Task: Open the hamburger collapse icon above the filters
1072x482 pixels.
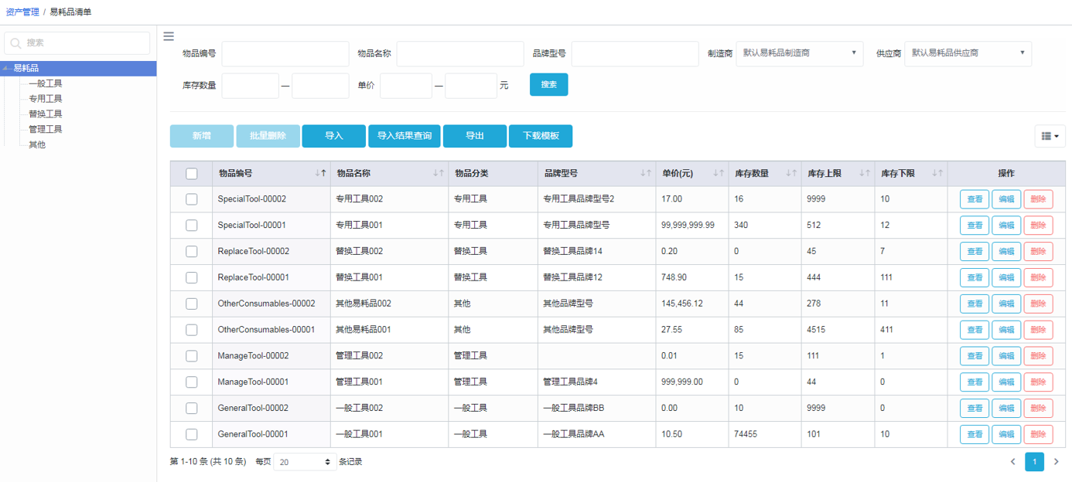Action: (169, 36)
